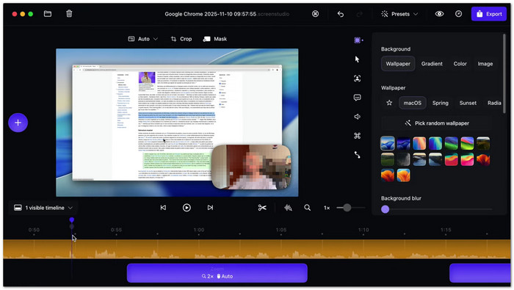Open the Presets dropdown

[399, 14]
